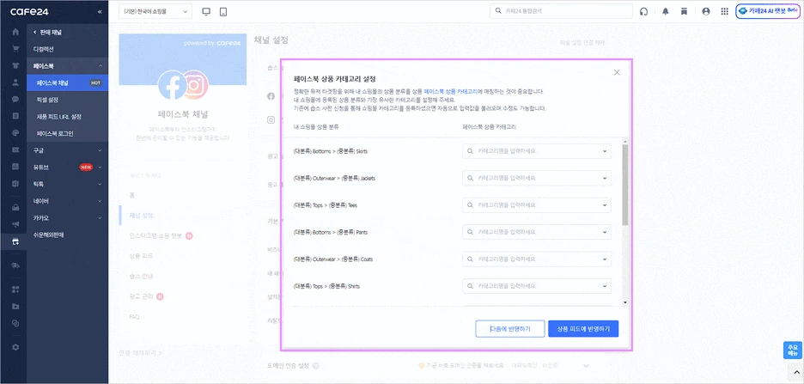Click the cafe24 logo

pos(29,11)
